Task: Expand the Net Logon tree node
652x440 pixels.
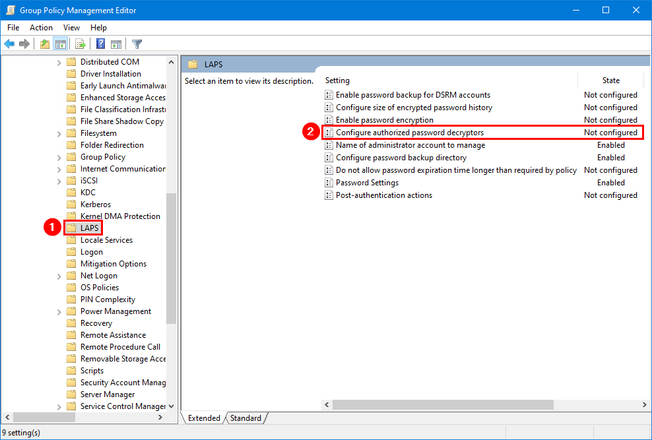Action: [x=59, y=276]
